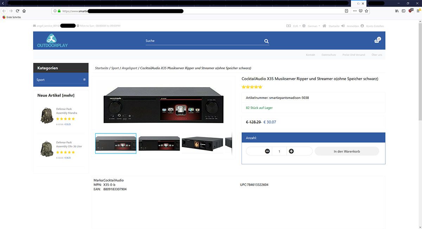The width and height of the screenshot is (422, 229).
Task: Open the Kontakt menu item
Action: 311,55
